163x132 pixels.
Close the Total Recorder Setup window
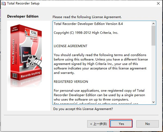click(x=158, y=4)
